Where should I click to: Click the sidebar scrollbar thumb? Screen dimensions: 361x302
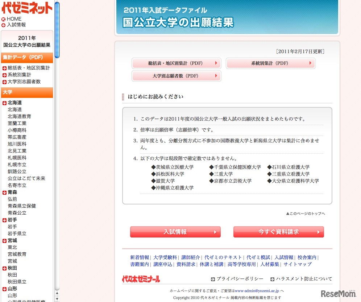[x=57, y=29]
